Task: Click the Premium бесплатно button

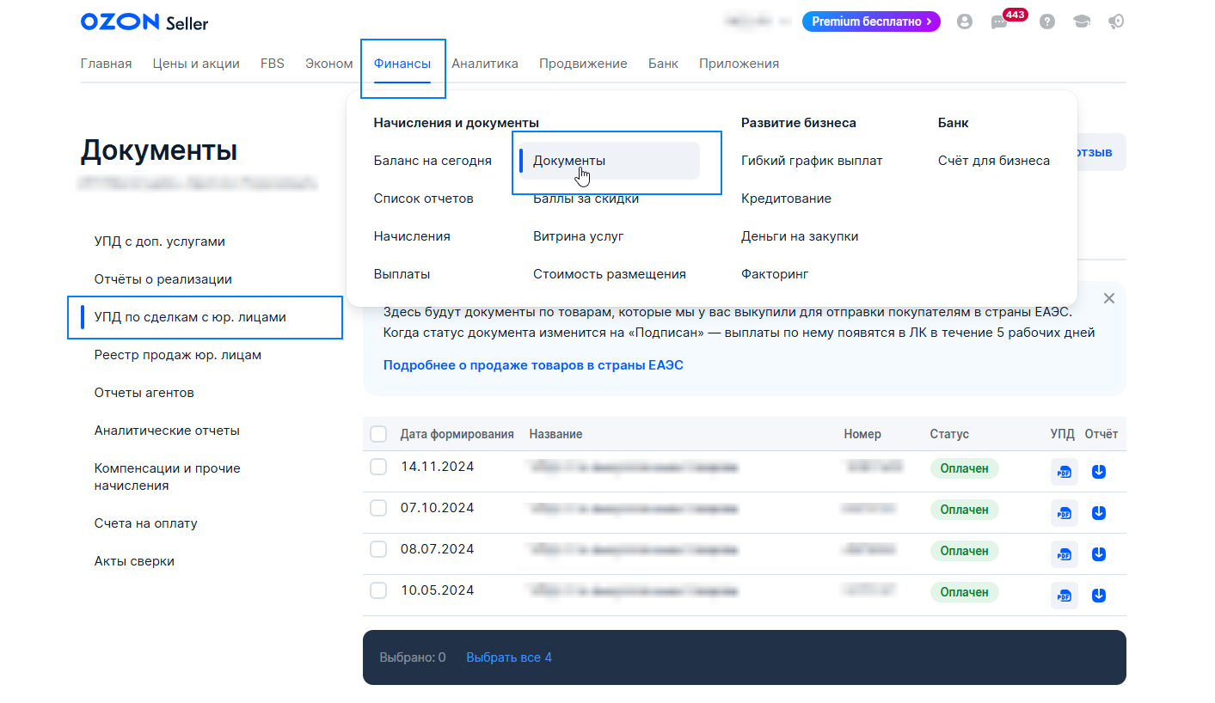Action: tap(871, 21)
